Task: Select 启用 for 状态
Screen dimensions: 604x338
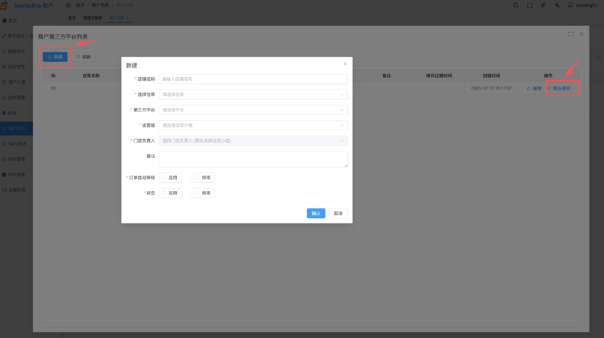Action: [170, 193]
